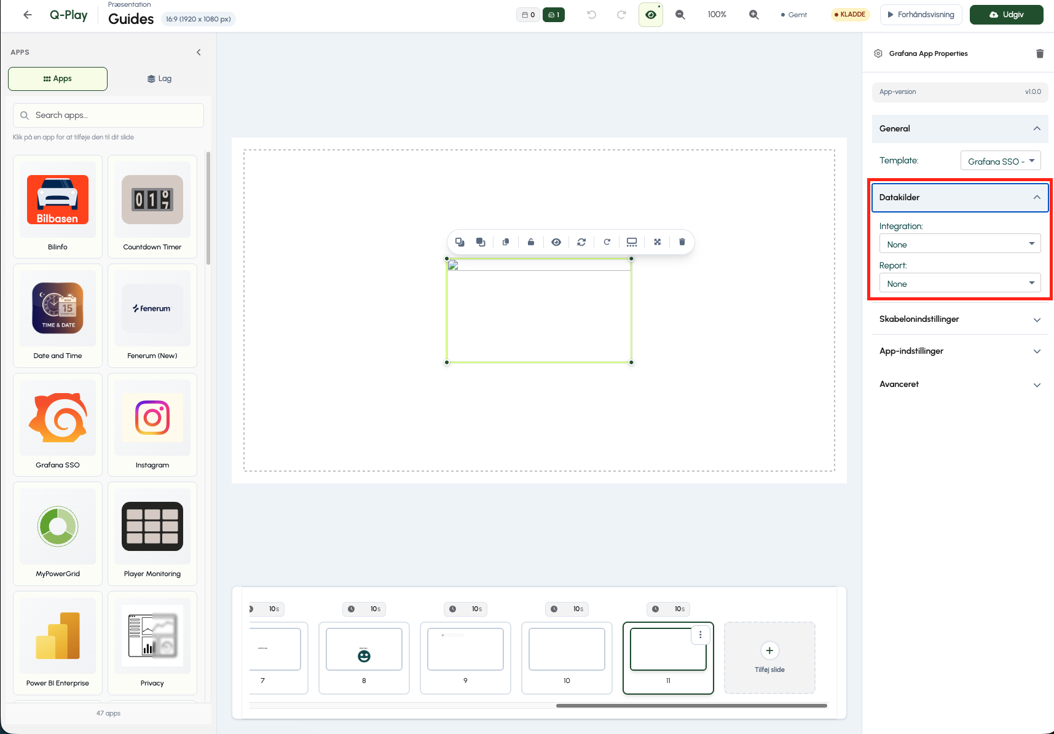
Task: Add the Countdown Timer app
Action: click(152, 206)
